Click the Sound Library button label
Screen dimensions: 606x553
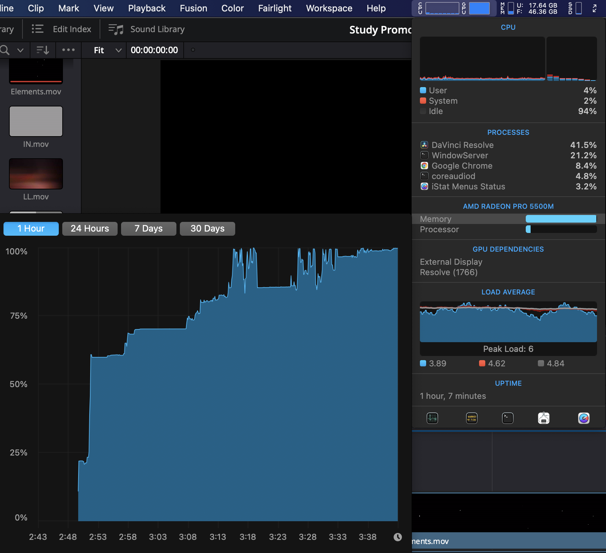pyautogui.click(x=157, y=29)
